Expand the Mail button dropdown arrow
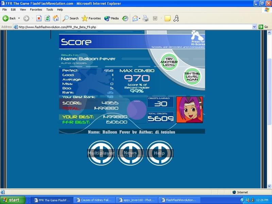 click(x=139, y=18)
